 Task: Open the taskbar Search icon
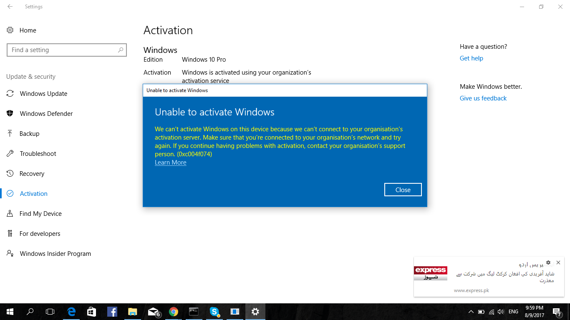(30, 312)
